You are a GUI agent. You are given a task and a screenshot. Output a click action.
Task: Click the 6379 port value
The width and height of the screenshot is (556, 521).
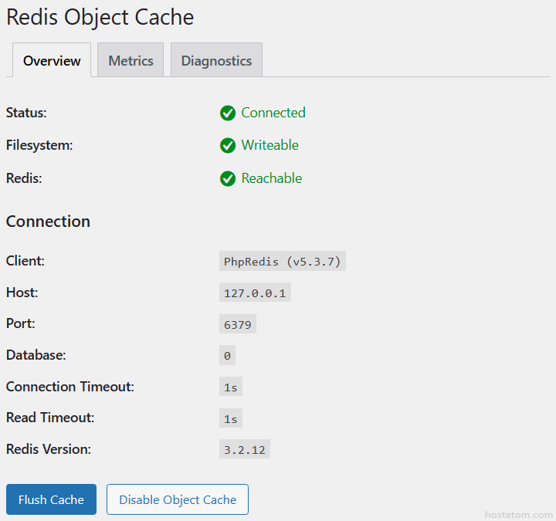[238, 325]
